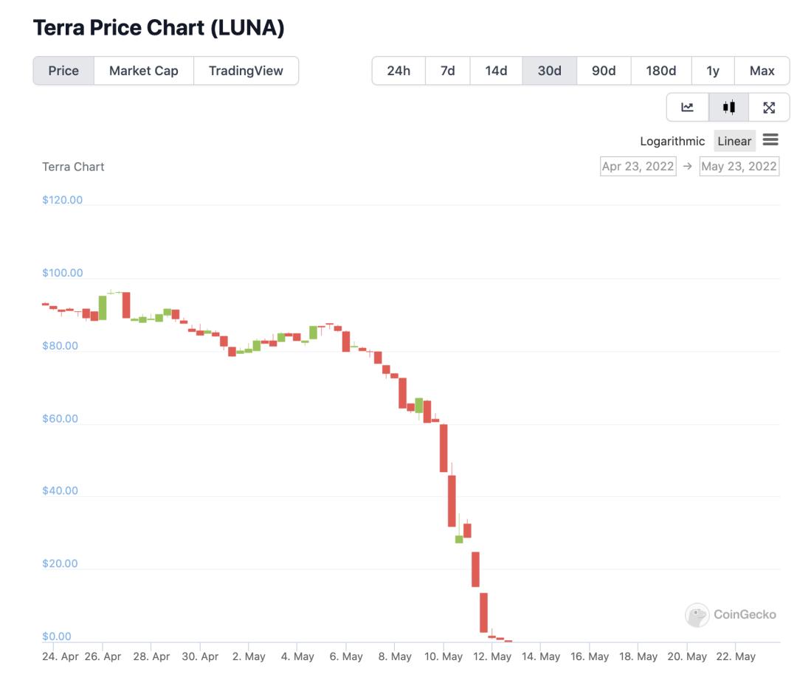This screenshot has height=677, width=797.
Task: Open the Market Cap tab
Action: coord(144,71)
